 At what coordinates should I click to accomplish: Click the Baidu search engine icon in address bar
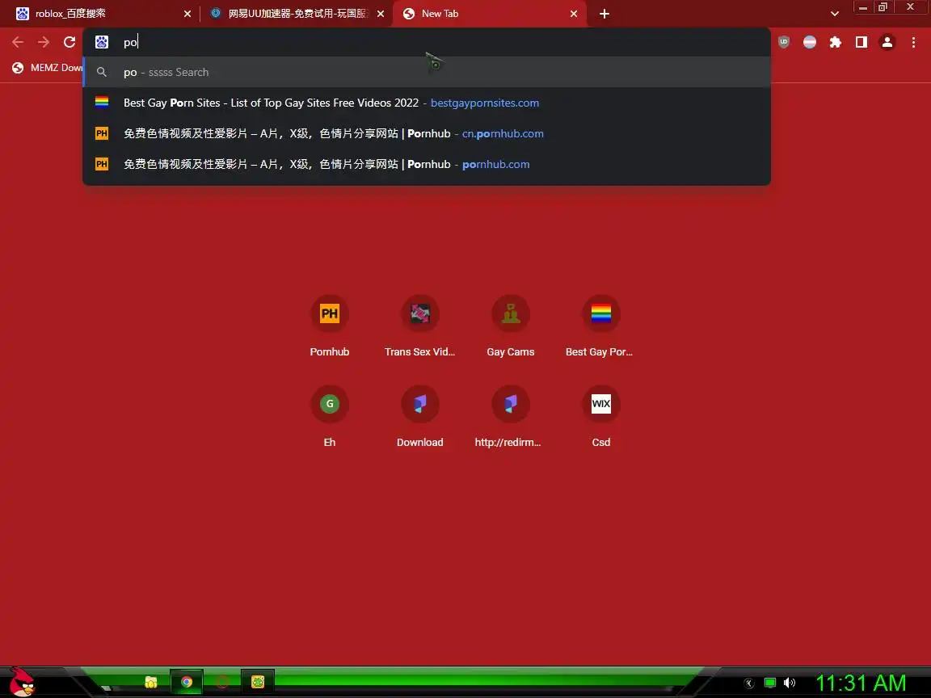(102, 42)
